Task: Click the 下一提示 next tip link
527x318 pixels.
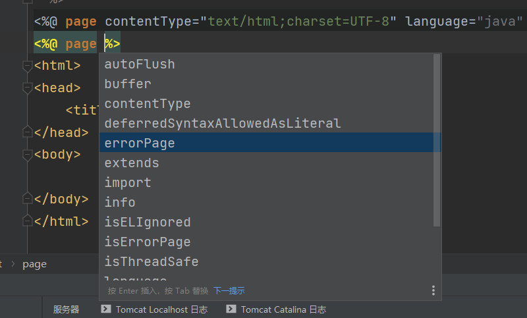Action: (x=229, y=290)
